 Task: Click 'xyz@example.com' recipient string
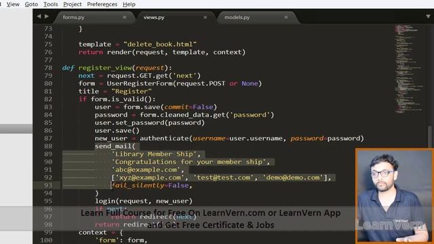pos(150,178)
